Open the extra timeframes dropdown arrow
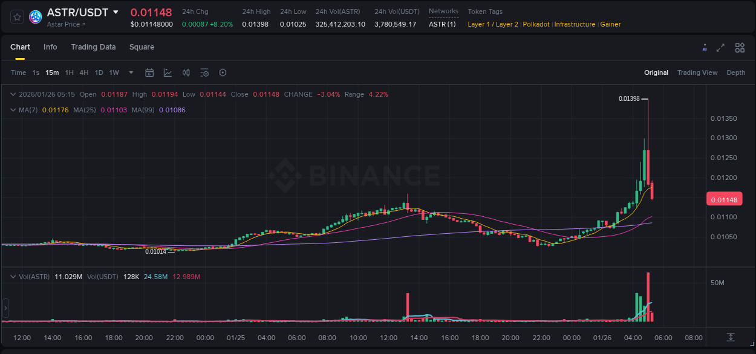This screenshot has width=756, height=354. tap(130, 72)
